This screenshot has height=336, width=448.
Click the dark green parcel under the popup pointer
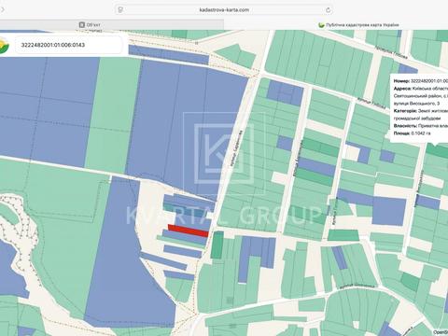click(437, 150)
